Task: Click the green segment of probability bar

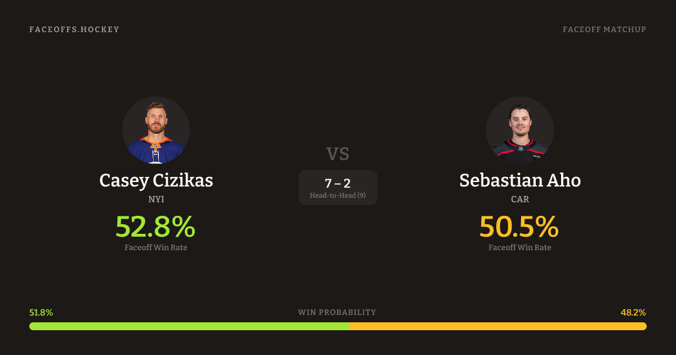Action: point(189,326)
